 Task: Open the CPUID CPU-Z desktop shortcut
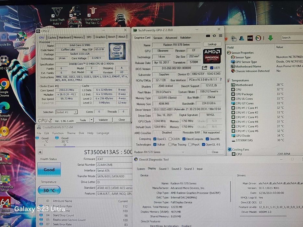[x=6, y=62]
